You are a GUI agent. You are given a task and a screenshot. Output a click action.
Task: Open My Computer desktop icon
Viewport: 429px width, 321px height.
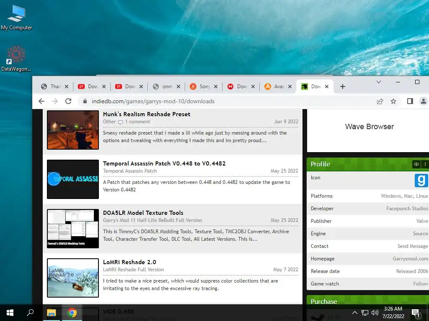coord(16,17)
